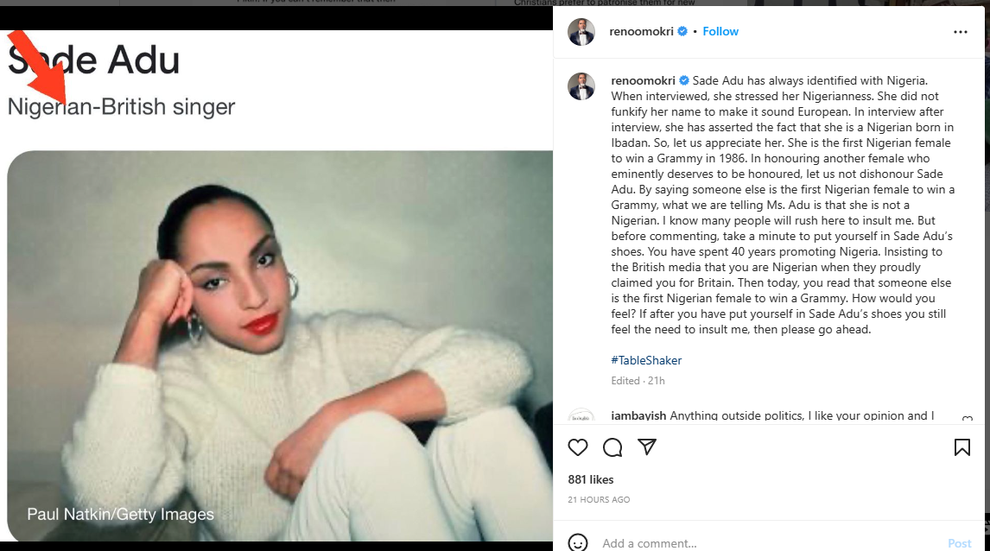This screenshot has width=990, height=551.
Task: Open comments with the speech bubble icon
Action: 612,447
